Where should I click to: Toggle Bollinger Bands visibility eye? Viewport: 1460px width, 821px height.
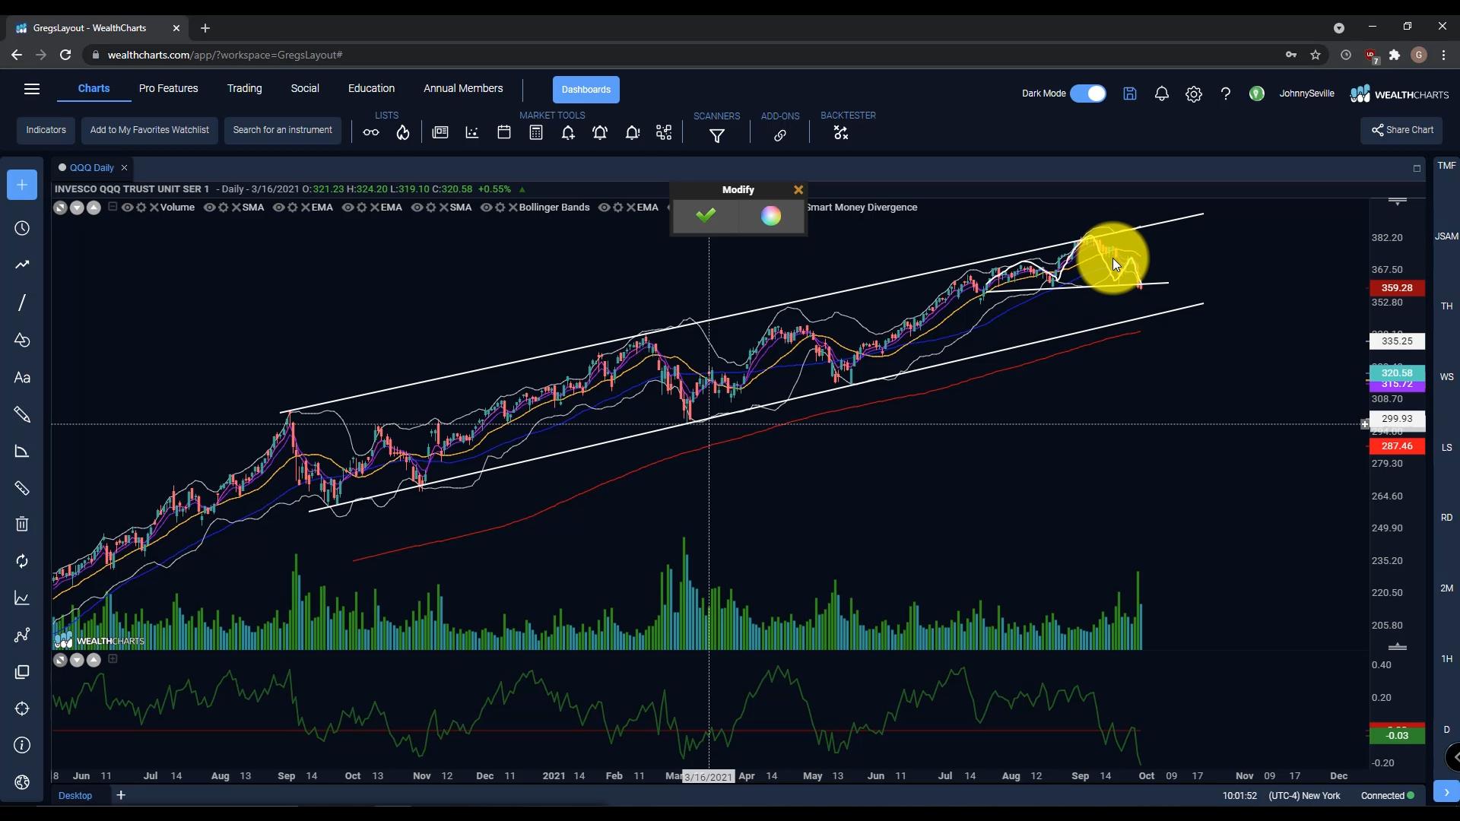(x=486, y=208)
